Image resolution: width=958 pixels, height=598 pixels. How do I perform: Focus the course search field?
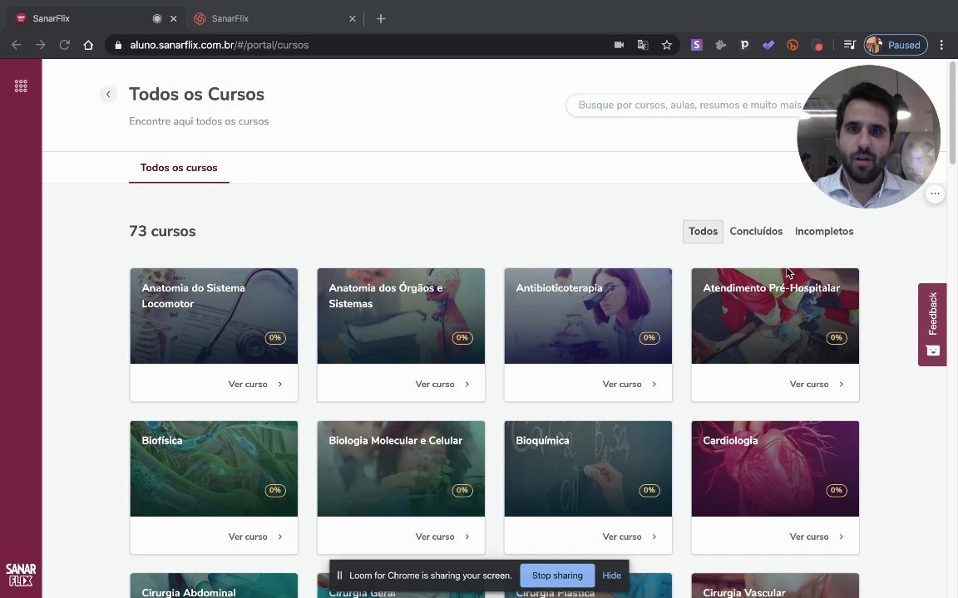[x=690, y=105]
